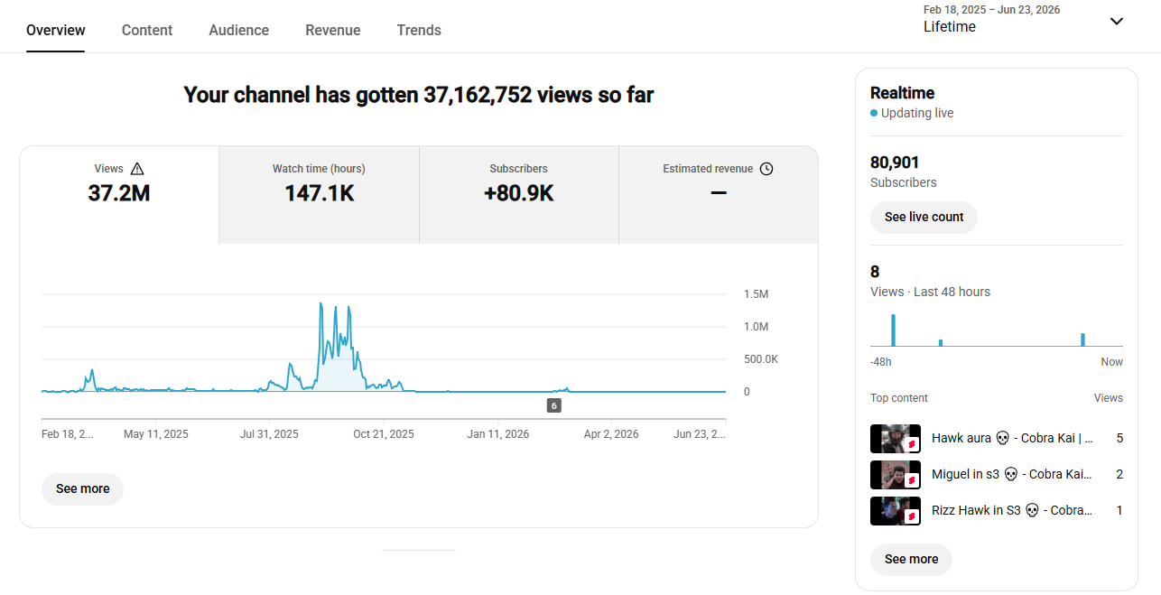The width and height of the screenshot is (1161, 595).
Task: Select the Subscribers +80.9K metric card
Action: point(519,195)
